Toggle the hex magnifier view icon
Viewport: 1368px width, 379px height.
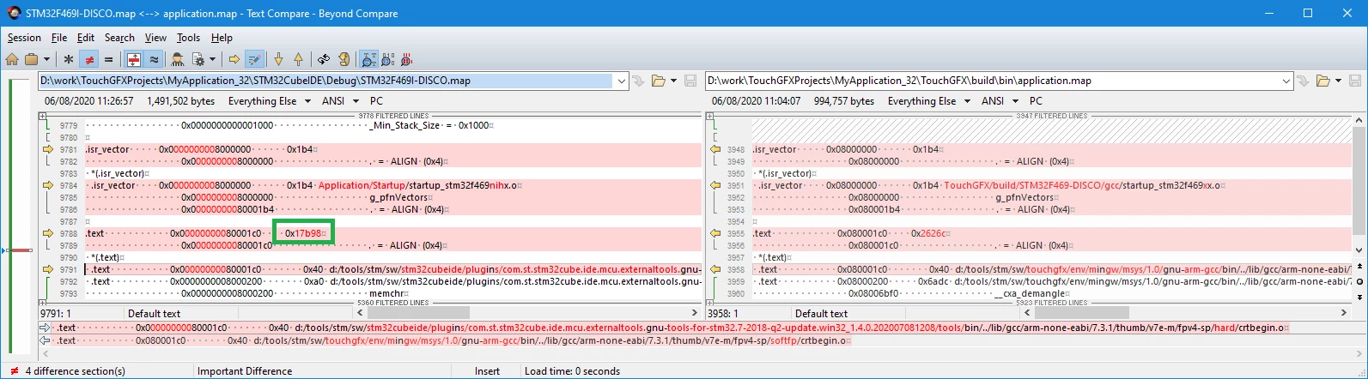387,59
